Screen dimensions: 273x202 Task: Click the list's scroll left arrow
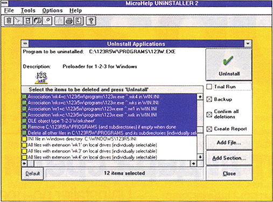coord(25,163)
